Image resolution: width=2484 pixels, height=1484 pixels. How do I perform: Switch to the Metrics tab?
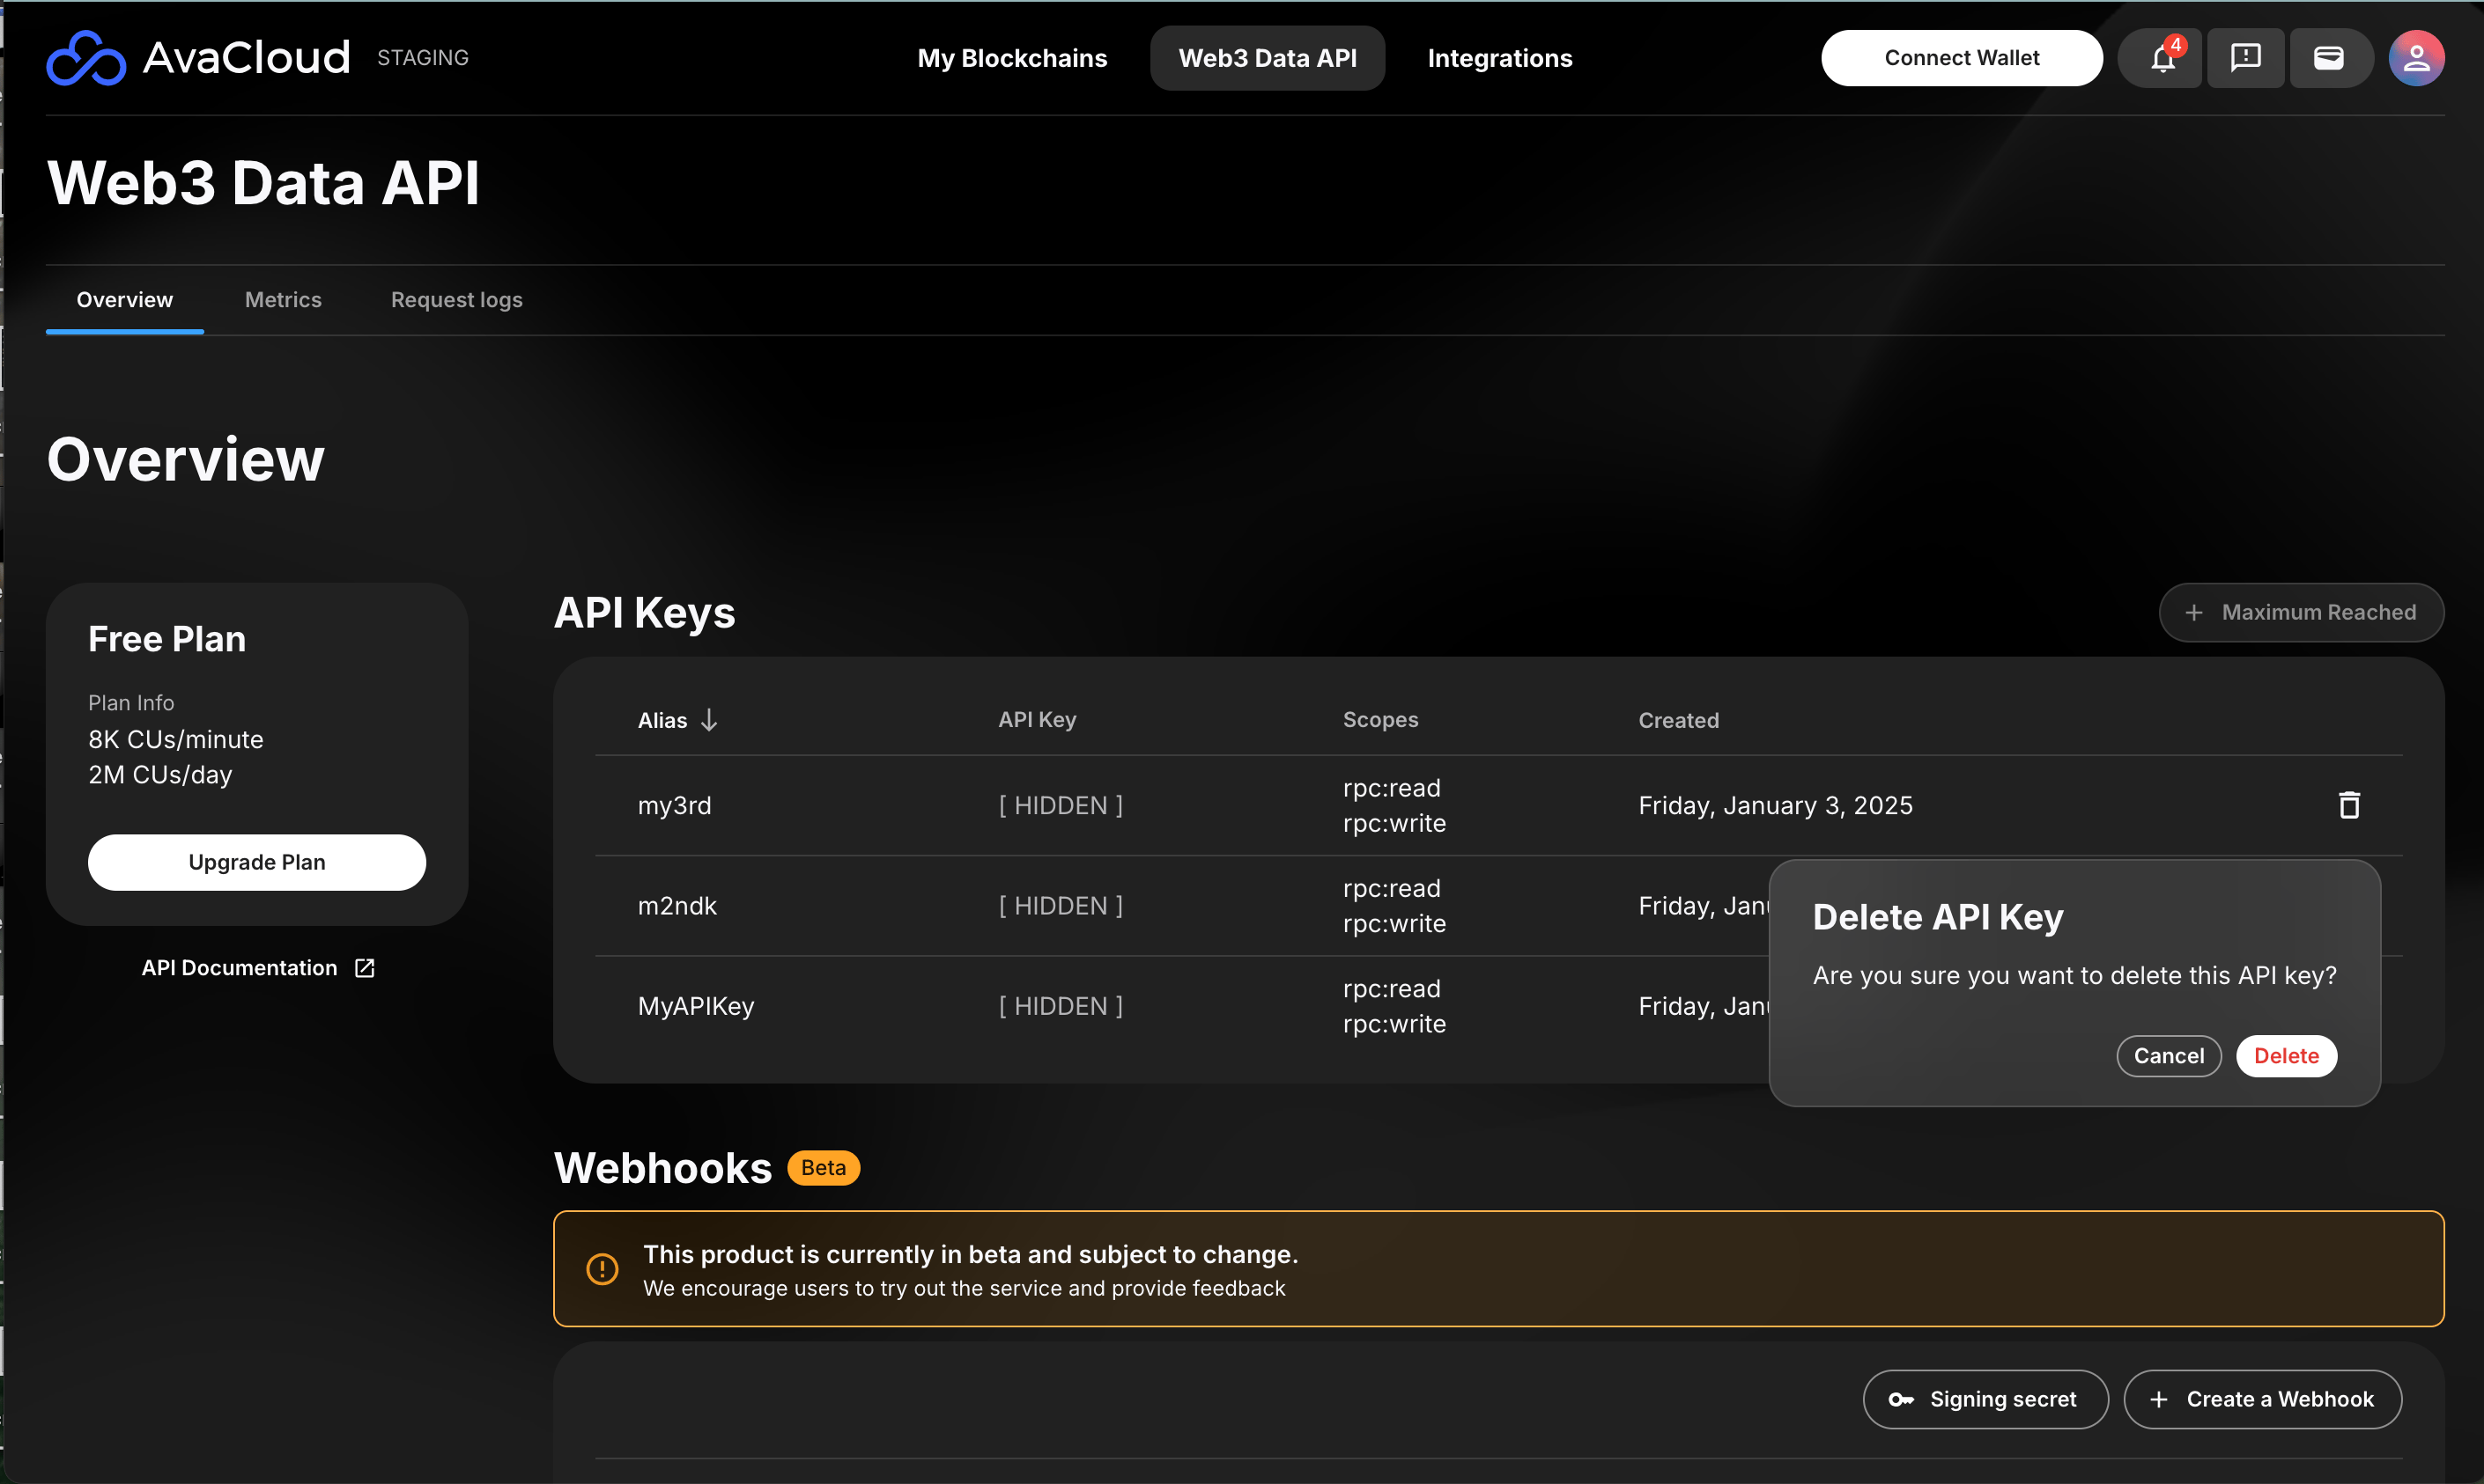[x=284, y=300]
